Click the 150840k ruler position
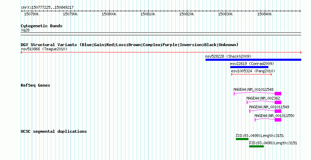The image size is (311, 160). (265, 14)
